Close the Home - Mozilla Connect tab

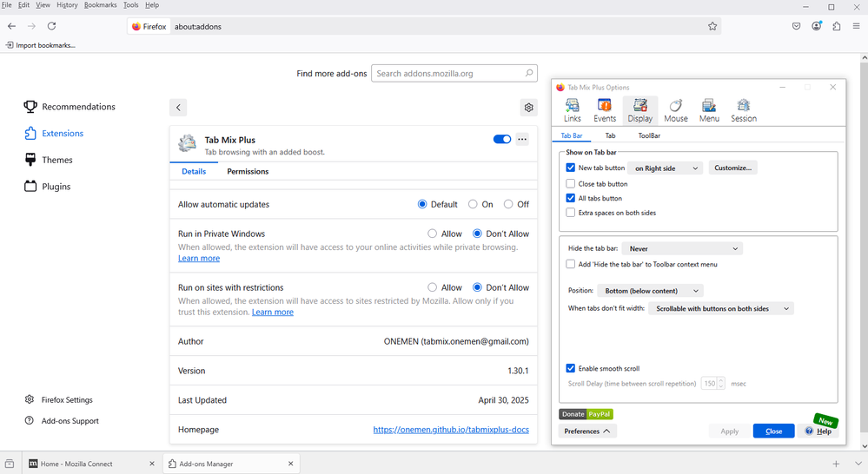coord(152,464)
